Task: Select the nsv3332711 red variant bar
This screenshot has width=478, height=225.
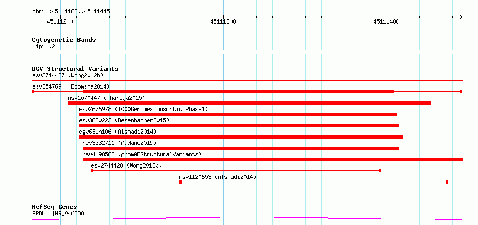Action: click(241, 148)
